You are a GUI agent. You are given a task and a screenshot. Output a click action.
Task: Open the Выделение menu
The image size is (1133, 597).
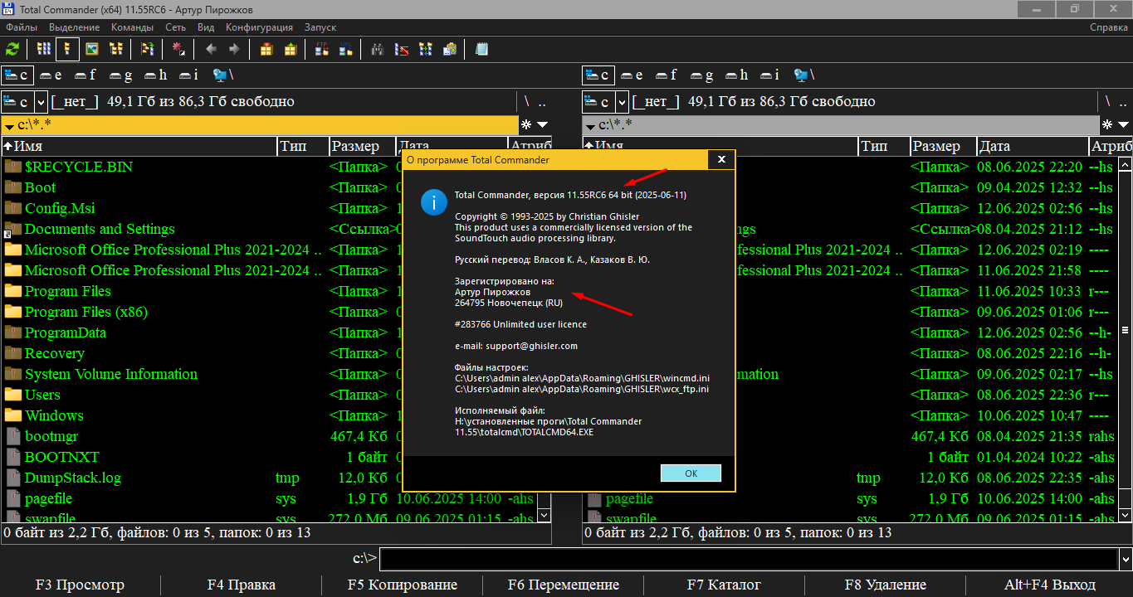tap(74, 27)
